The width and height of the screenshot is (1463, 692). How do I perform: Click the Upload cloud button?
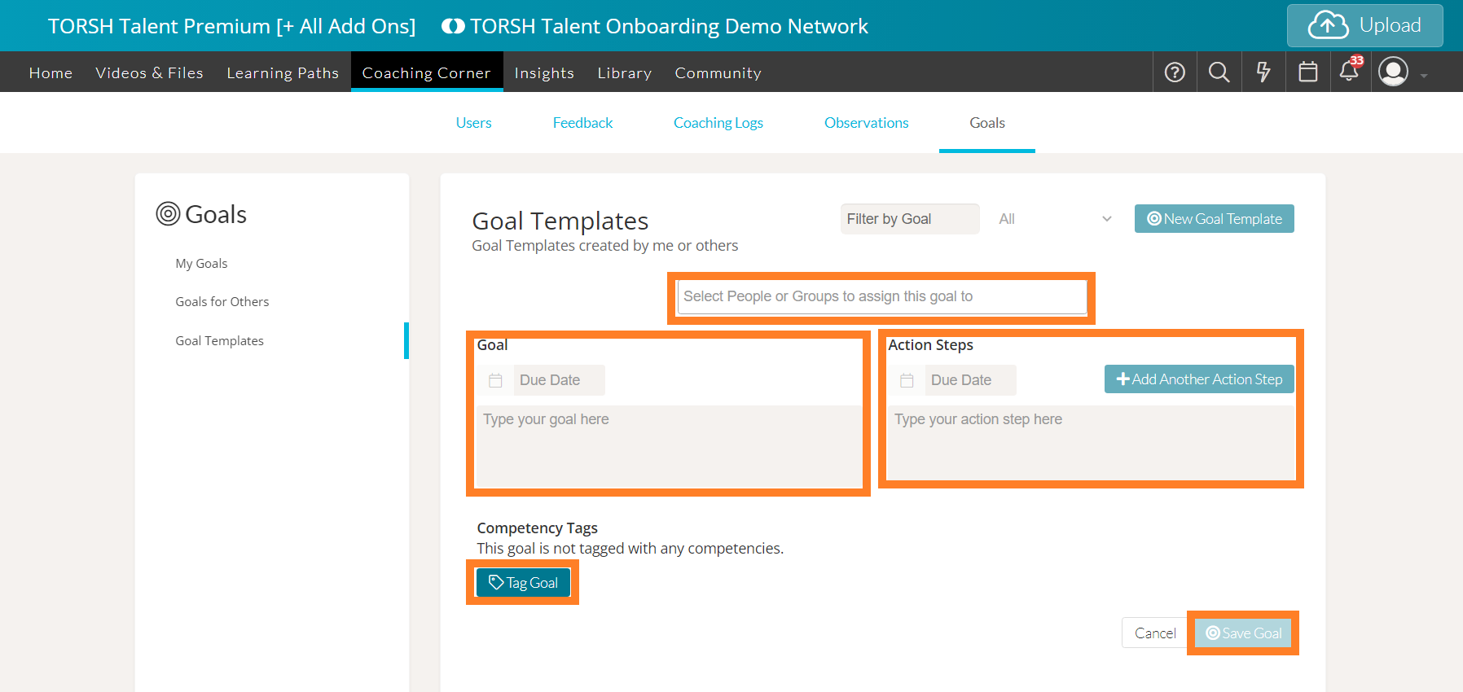tap(1364, 26)
